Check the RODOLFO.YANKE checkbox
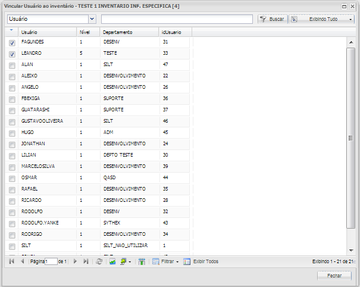Screen dimensions: 360x287 point(12,224)
